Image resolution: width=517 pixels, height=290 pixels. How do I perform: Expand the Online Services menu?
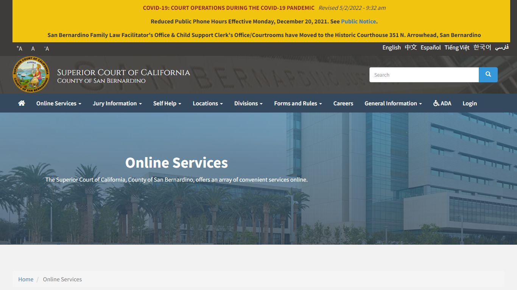[x=59, y=103]
